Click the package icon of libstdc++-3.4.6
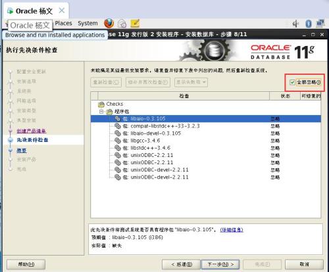 tap(118, 148)
